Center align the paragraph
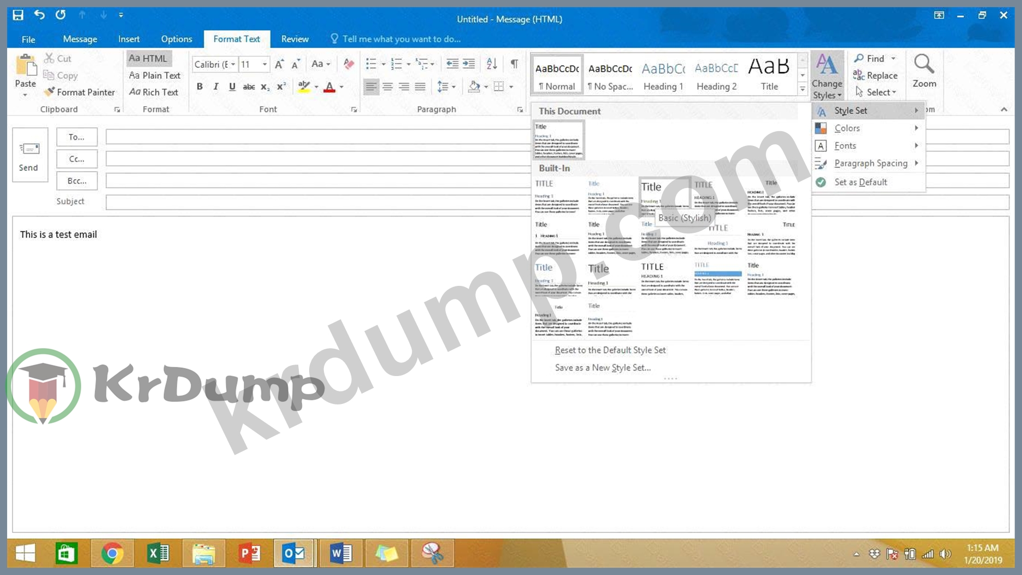The width and height of the screenshot is (1022, 575). (x=387, y=87)
